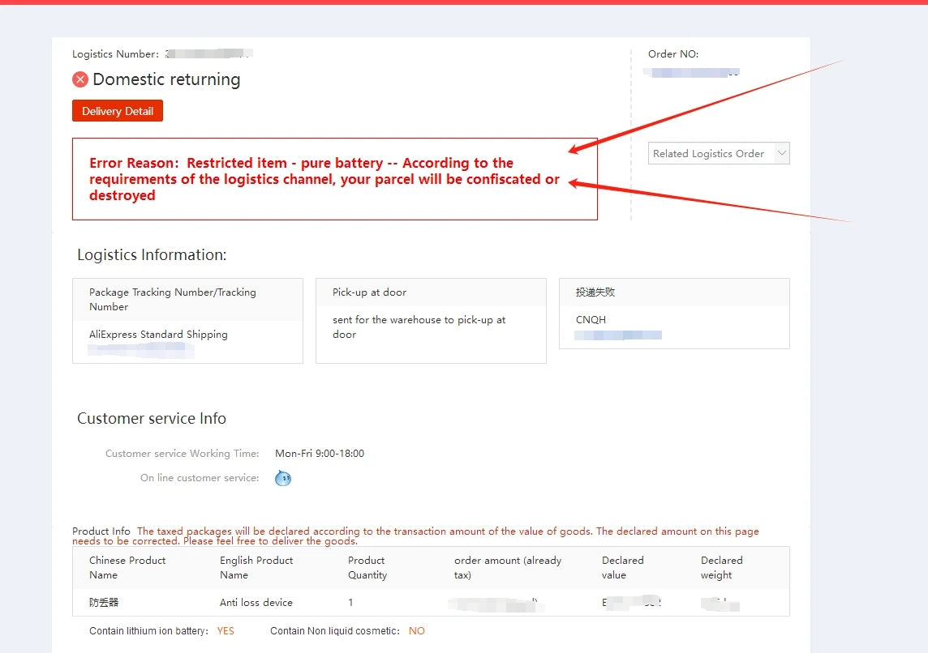Select the "Logistics Information:" heading

pyautogui.click(x=152, y=254)
